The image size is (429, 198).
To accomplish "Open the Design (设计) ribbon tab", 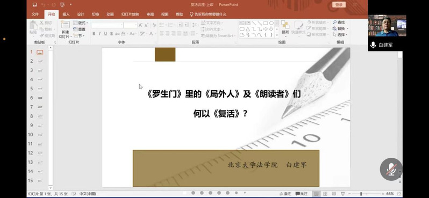I will [x=81, y=14].
